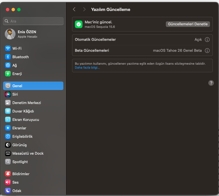Open the Siri settings icon
This screenshot has height=196, width=219.
[8, 94]
